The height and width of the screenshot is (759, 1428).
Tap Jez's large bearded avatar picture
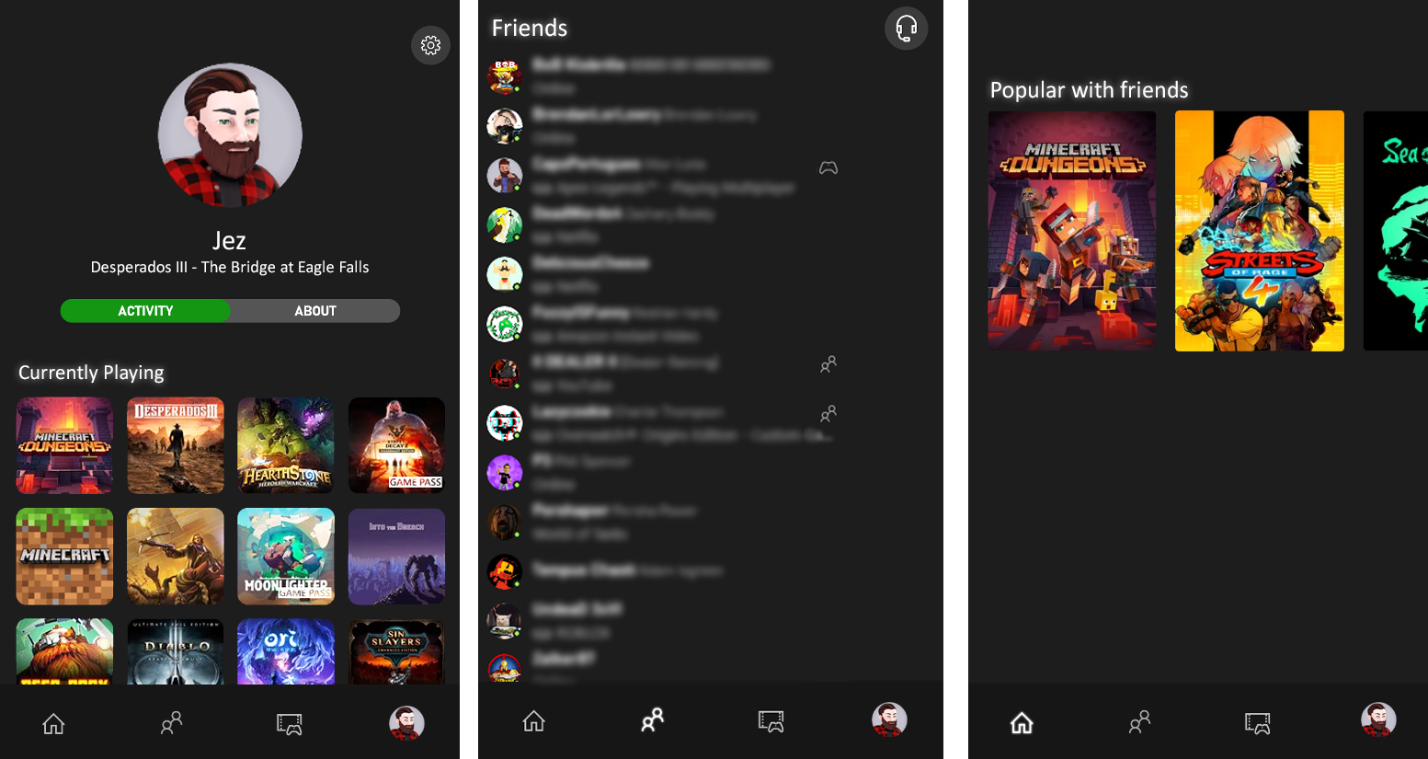point(230,135)
